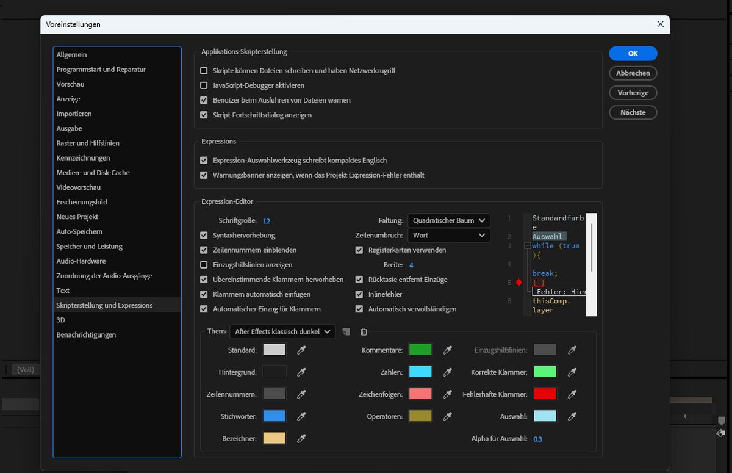Save the theme using the save icon
Viewport: 732px width, 473px height.
tap(346, 331)
